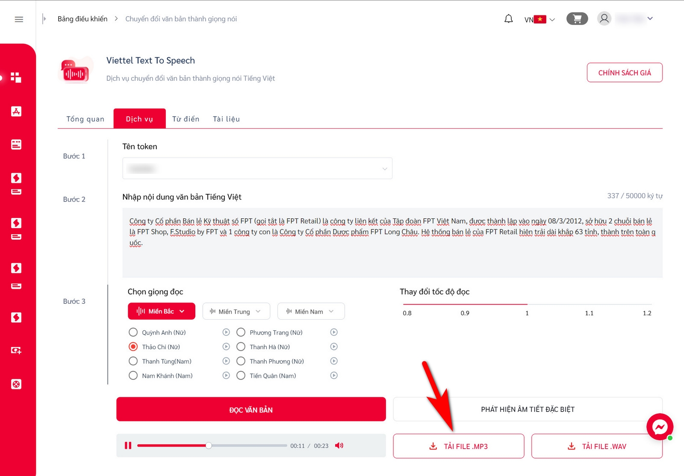Preview the Nam Khánh voice sample

(226, 376)
